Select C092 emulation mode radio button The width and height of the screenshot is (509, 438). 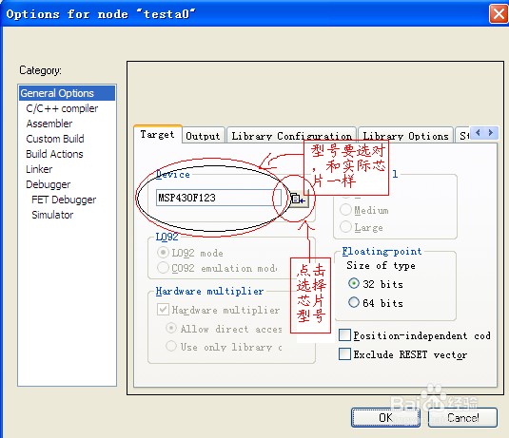[x=163, y=268]
